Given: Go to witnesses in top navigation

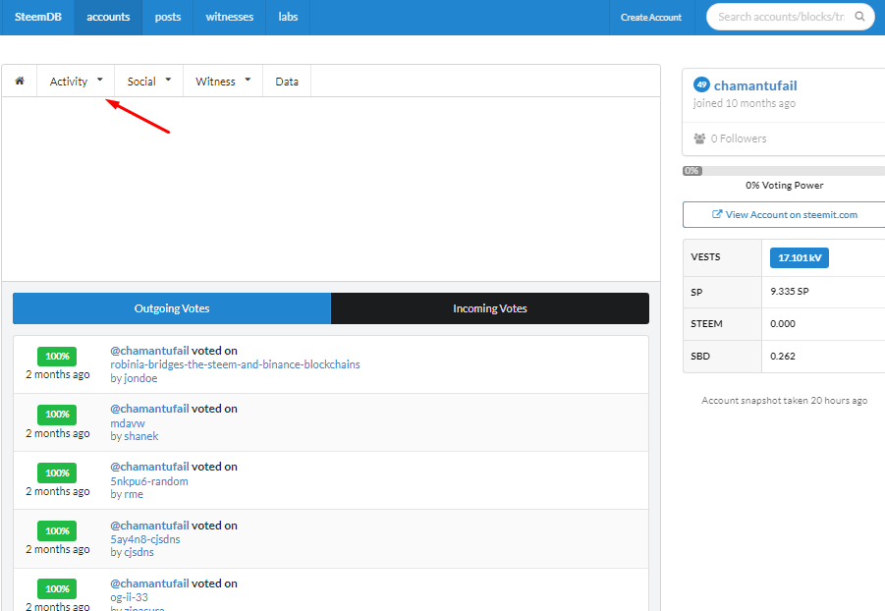Looking at the screenshot, I should 229,17.
